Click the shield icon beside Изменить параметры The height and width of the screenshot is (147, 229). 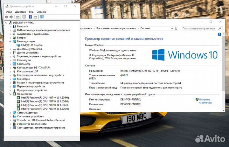coord(197,99)
